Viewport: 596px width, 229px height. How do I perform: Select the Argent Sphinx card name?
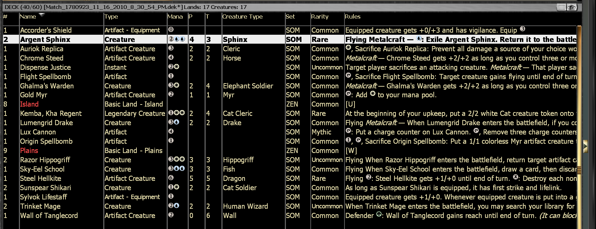tap(45, 40)
